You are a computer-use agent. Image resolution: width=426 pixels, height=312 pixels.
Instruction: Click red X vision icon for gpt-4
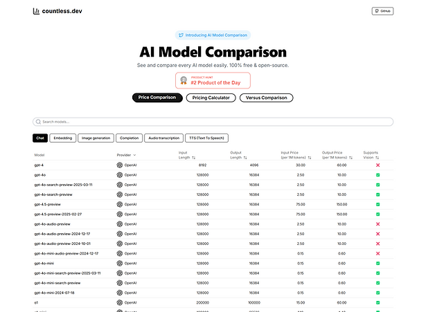pyautogui.click(x=378, y=165)
